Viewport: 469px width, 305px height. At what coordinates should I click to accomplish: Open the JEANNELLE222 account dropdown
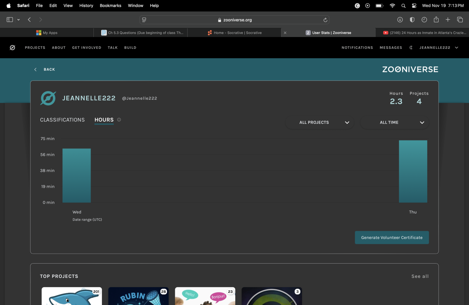pos(439,48)
